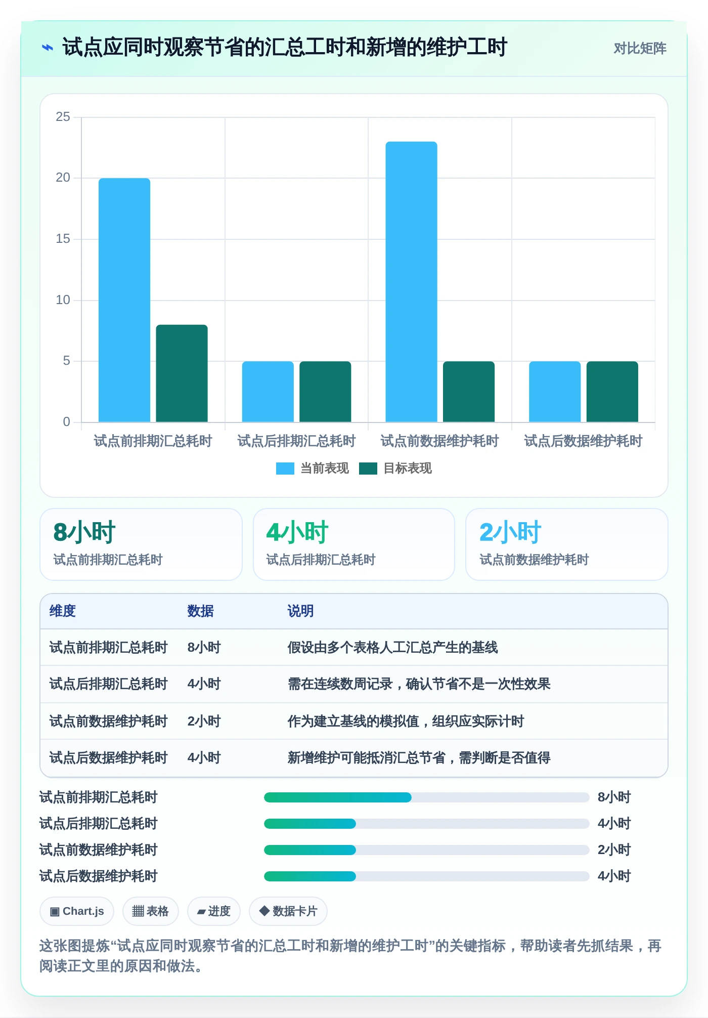This screenshot has height=1018, width=708.
Task: Click the 试点后排期汇总耗时 axis label
Action: pos(297,441)
